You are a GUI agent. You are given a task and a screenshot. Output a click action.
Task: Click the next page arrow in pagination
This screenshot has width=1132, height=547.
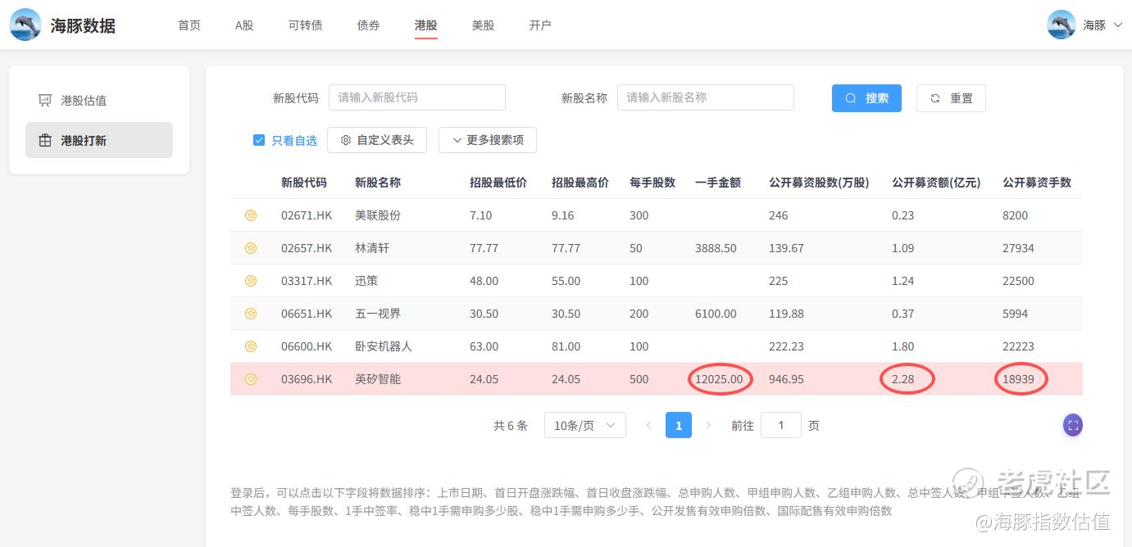tap(708, 426)
